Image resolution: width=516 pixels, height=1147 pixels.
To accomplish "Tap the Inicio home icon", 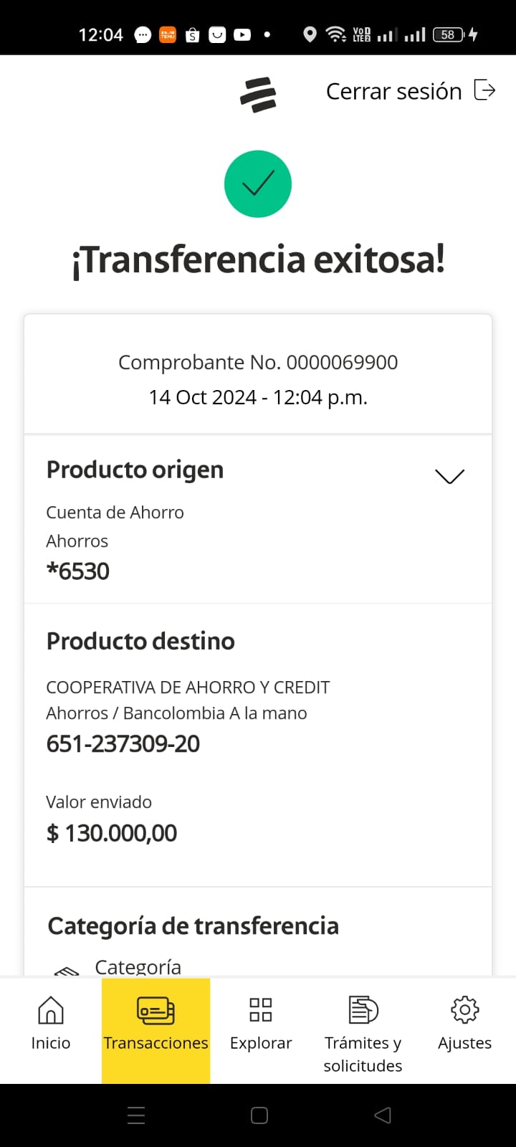I will point(50,1010).
